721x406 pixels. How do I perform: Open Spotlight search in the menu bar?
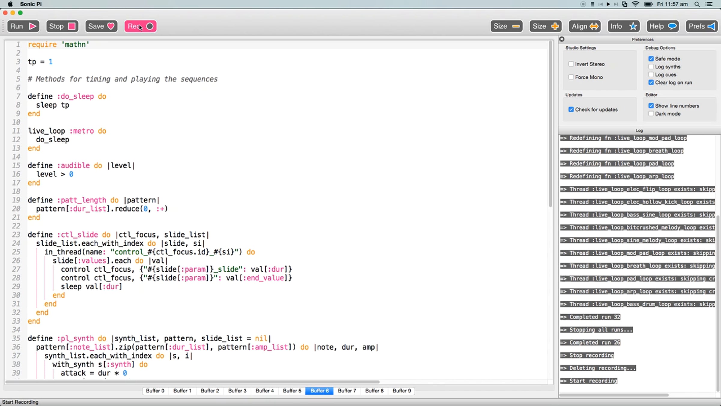(x=697, y=4)
